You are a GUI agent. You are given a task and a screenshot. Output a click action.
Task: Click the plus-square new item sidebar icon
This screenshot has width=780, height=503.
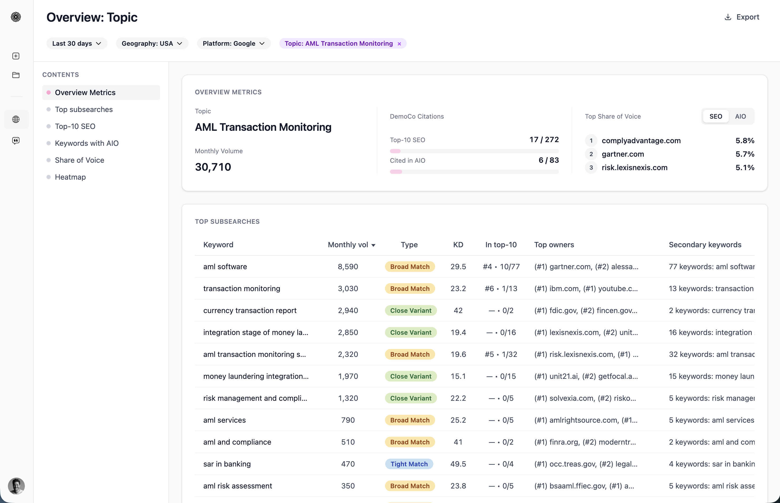16,56
